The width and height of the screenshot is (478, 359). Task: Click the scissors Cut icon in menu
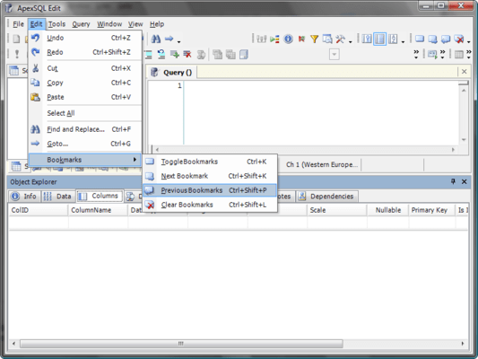point(36,68)
